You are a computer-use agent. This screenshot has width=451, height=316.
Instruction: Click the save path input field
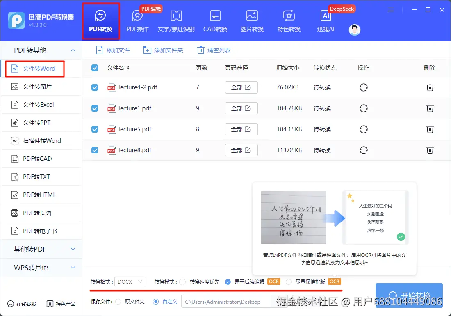coord(226,301)
